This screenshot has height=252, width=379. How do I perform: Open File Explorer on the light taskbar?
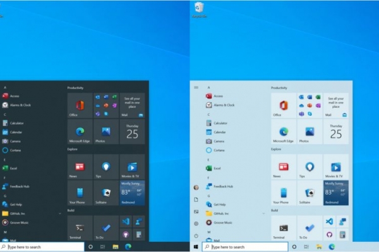[319, 247]
